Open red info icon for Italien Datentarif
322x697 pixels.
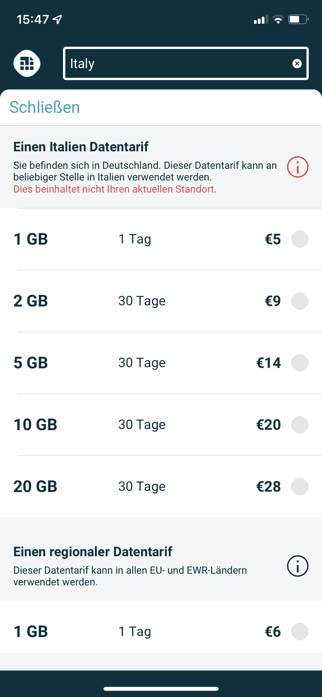pyautogui.click(x=297, y=167)
